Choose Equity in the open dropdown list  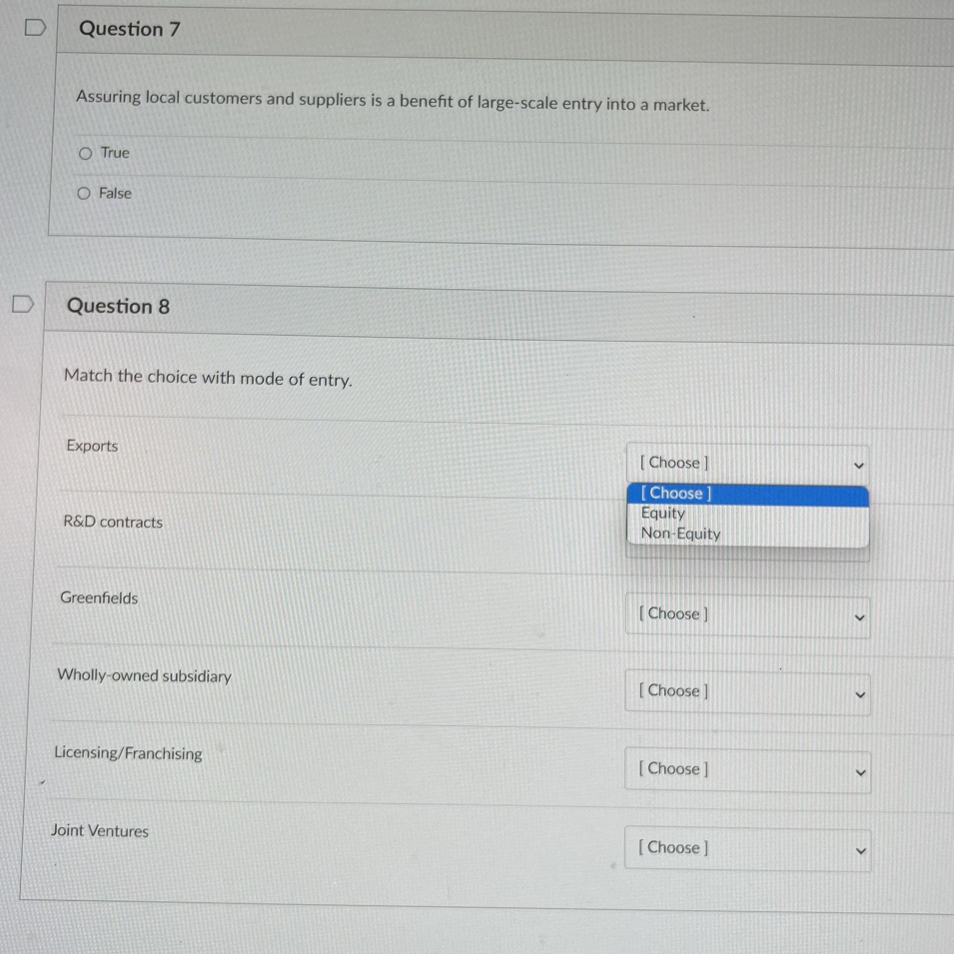[663, 514]
